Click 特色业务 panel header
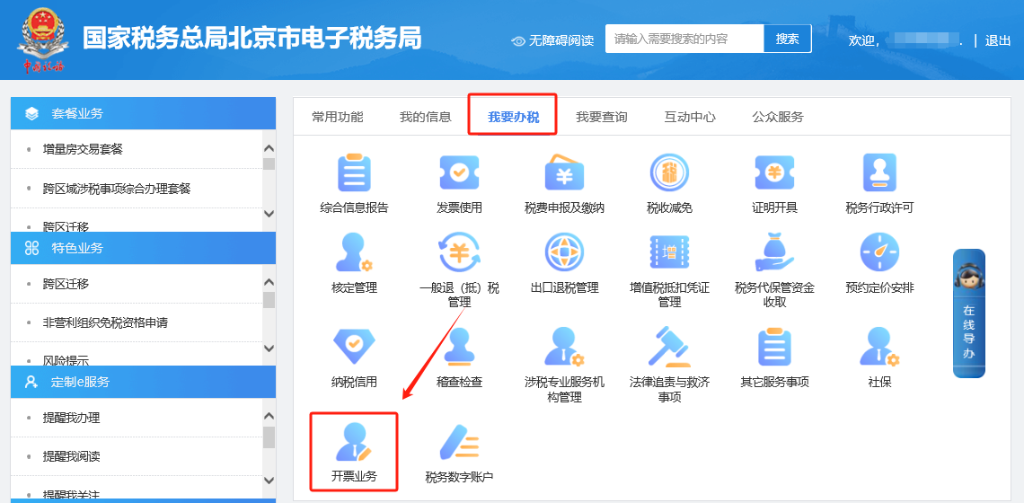 pyautogui.click(x=143, y=248)
